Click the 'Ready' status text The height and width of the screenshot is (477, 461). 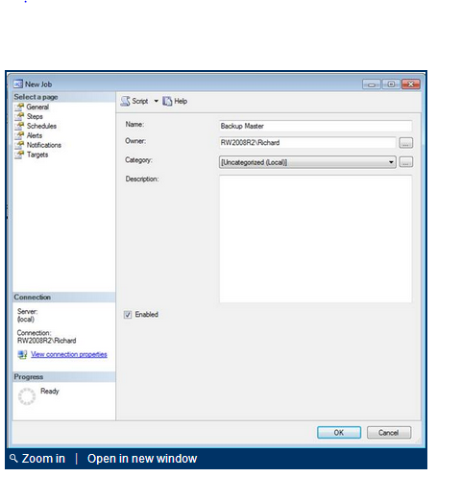(50, 392)
